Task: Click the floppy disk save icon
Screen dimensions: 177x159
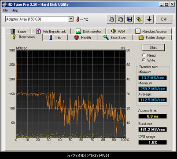Action: (x=129, y=19)
